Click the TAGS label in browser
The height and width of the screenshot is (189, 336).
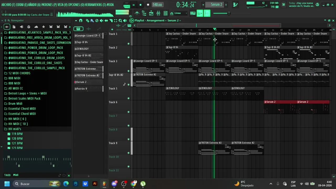pos(7,175)
